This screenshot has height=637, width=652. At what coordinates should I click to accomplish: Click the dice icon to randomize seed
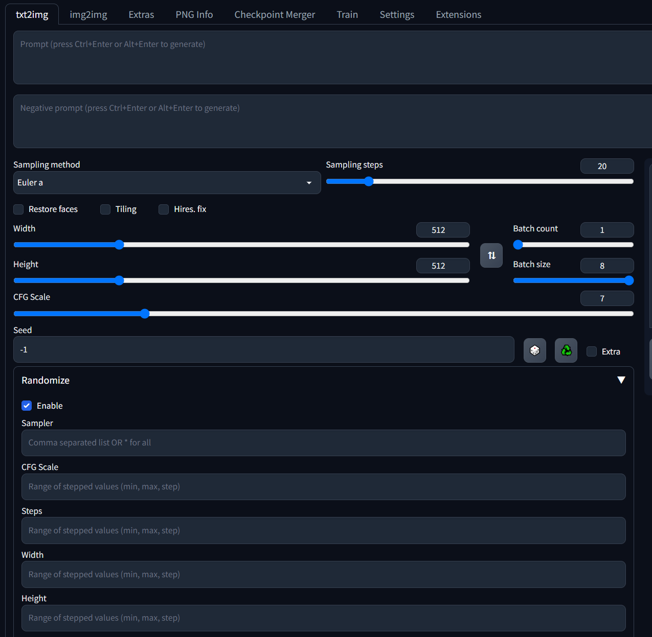(534, 350)
